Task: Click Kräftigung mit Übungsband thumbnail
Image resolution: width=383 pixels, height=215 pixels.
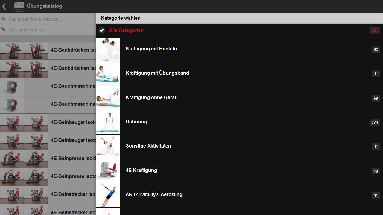Action: (108, 74)
